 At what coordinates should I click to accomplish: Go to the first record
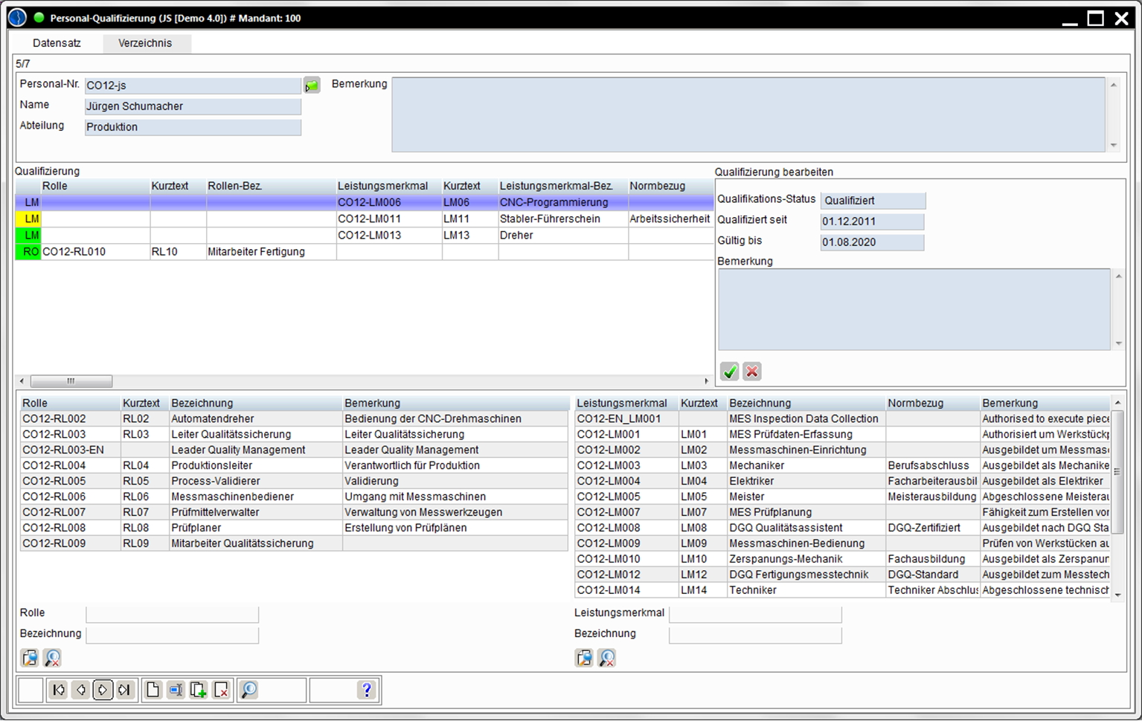click(59, 690)
